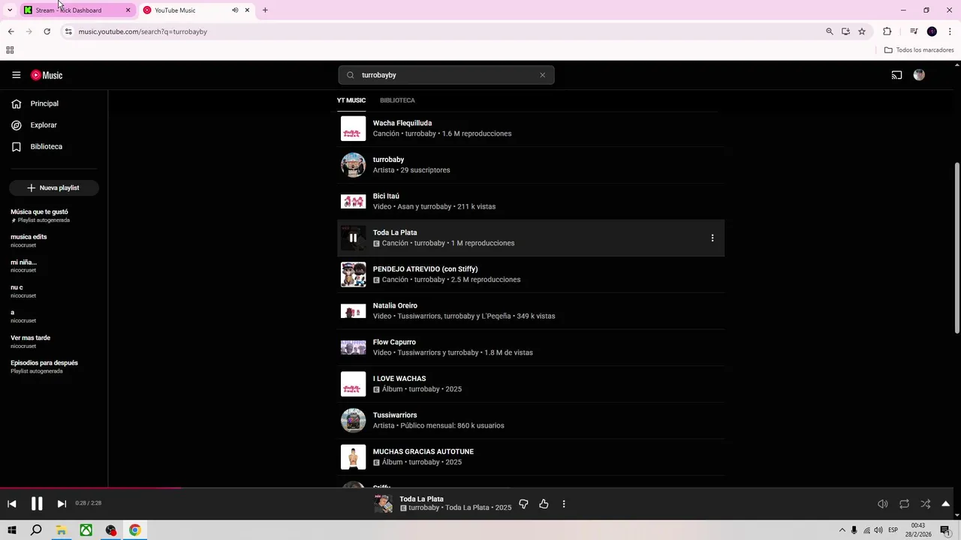
Task: Switch to the BIBLIOTECA tab
Action: click(397, 100)
